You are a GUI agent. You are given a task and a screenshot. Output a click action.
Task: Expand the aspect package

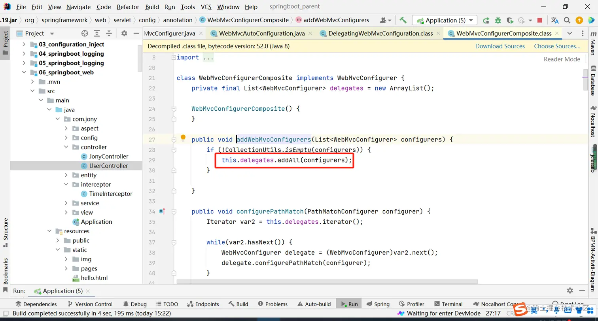coord(66,128)
